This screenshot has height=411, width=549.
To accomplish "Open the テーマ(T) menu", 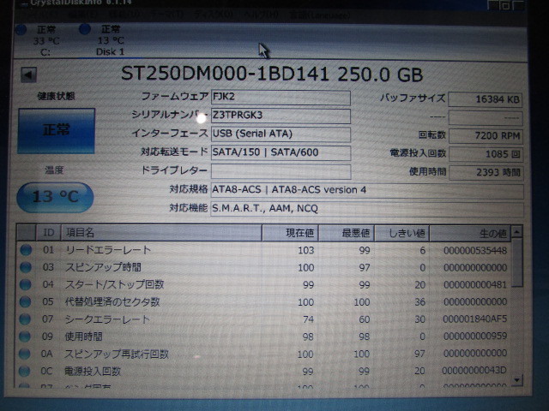I will (x=166, y=15).
